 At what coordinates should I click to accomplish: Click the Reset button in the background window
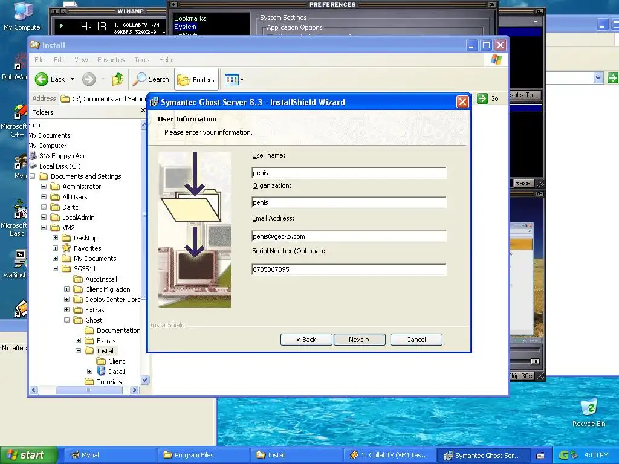point(523,183)
